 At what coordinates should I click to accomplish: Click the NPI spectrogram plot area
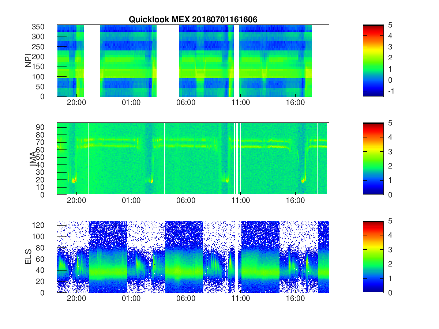pos(193,61)
